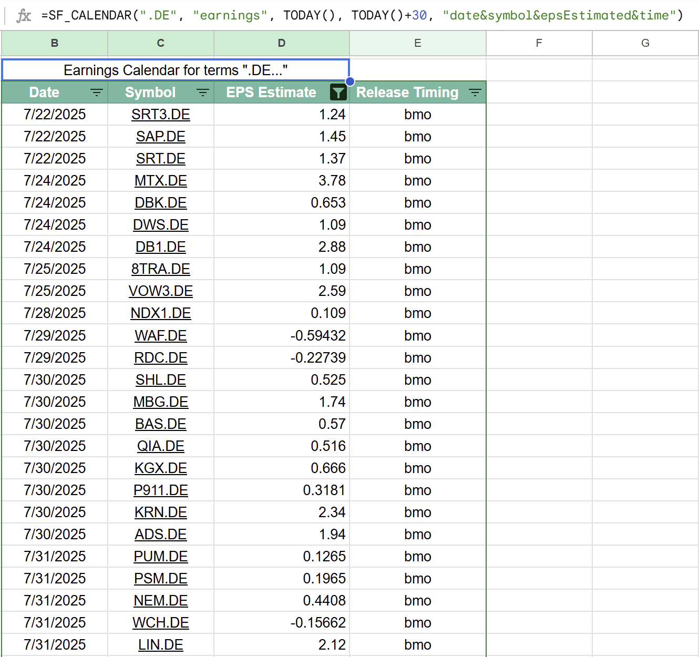Select column G header
The image size is (699, 657).
click(645, 43)
